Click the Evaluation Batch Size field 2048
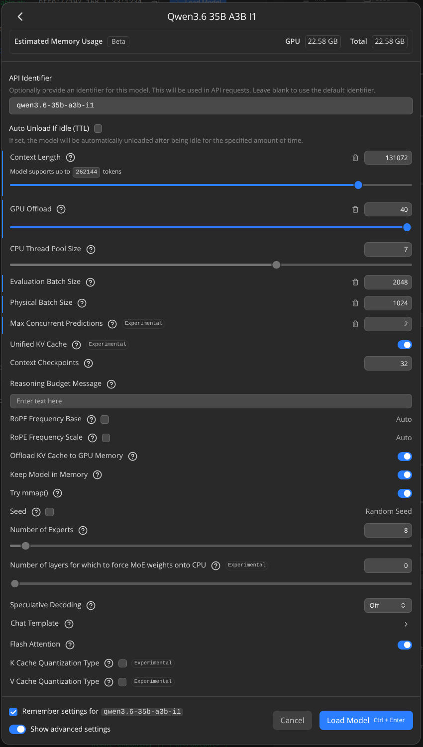Screen dimensions: 423x747 pos(388,282)
